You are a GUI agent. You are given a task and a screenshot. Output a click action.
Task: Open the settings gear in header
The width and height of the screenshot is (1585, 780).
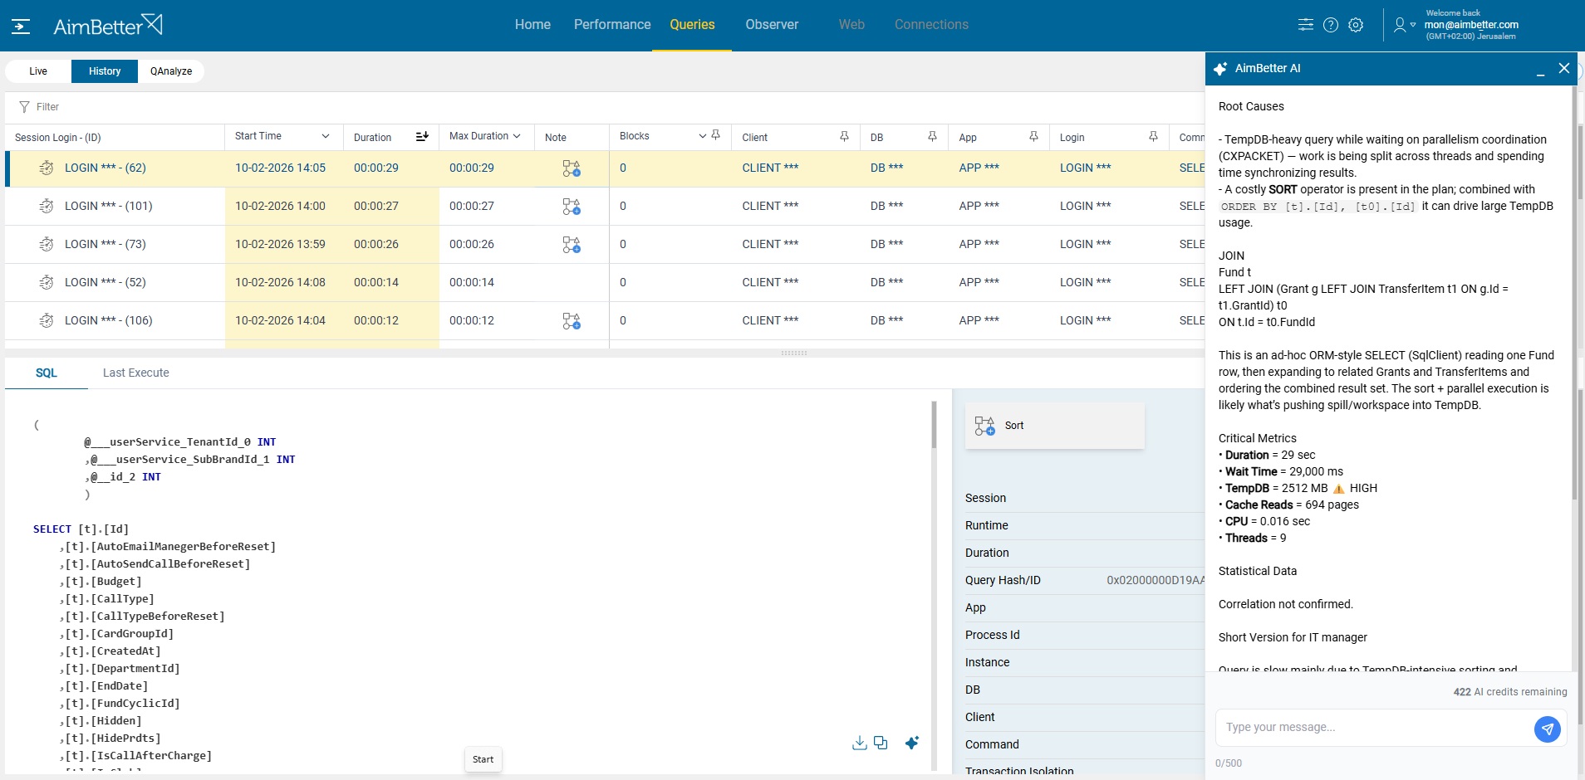point(1356,25)
